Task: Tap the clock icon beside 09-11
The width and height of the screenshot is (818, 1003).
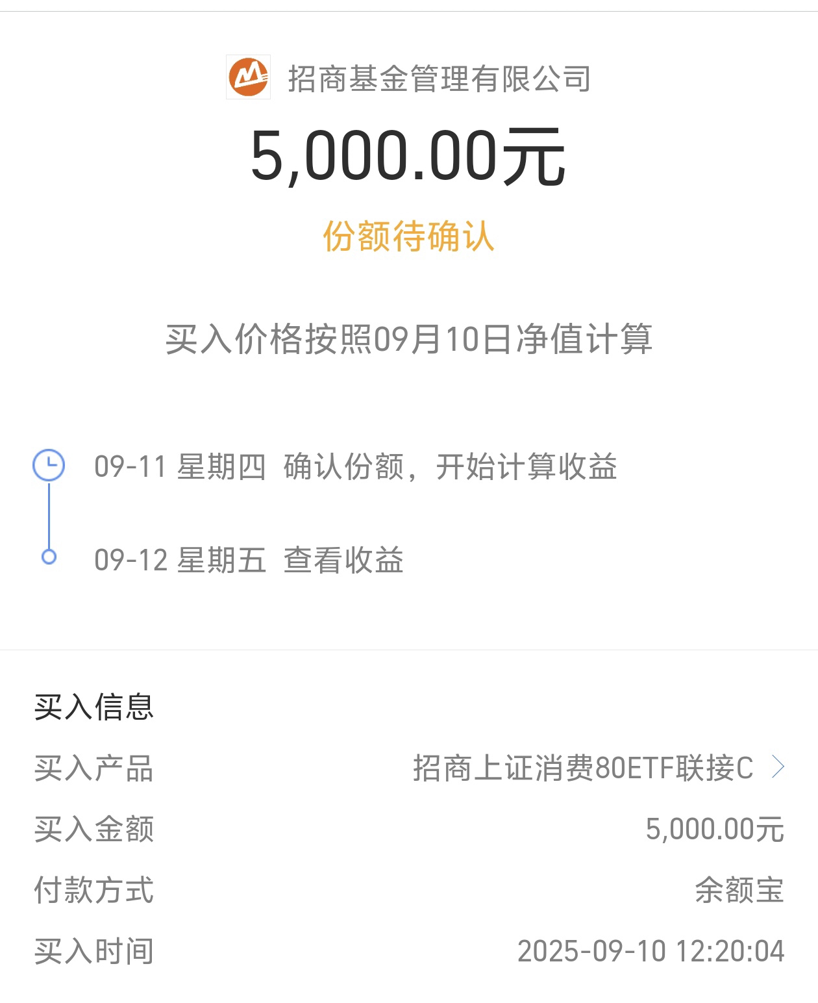Action: pos(49,465)
